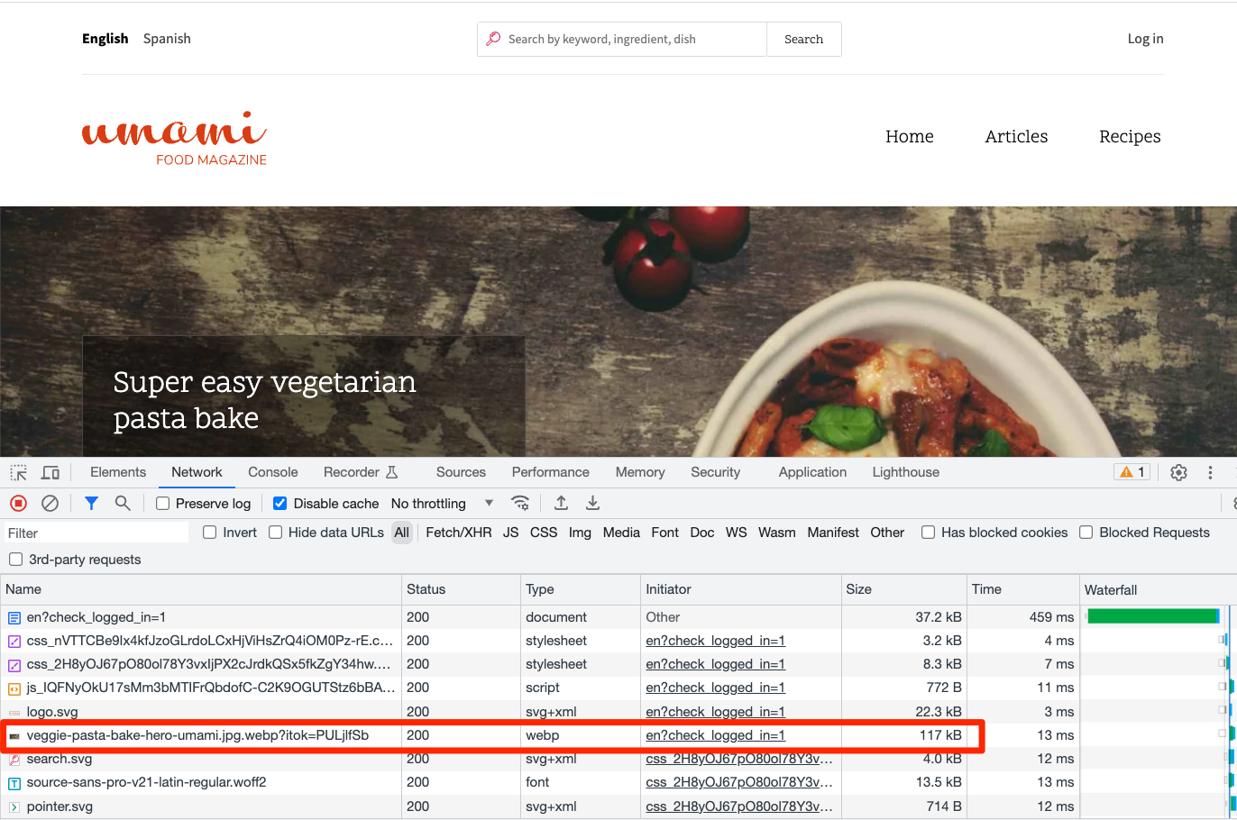1237x820 pixels.
Task: Disable cache checkbox off
Action: [279, 503]
